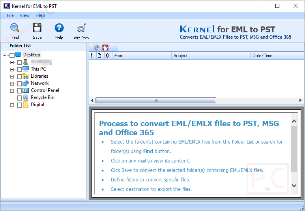
Task: Sort mails by From column
Action: pyautogui.click(x=142, y=56)
